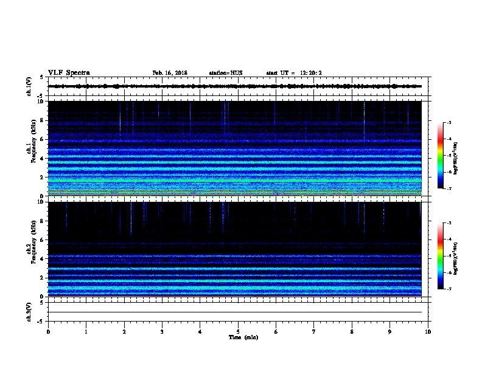Click the ch.1(V) waveform trace panel
The width and height of the screenshot is (482, 372).
click(x=238, y=86)
